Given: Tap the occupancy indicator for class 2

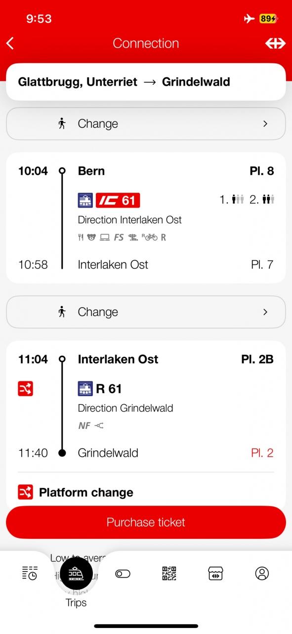Looking at the screenshot, I should (x=262, y=200).
